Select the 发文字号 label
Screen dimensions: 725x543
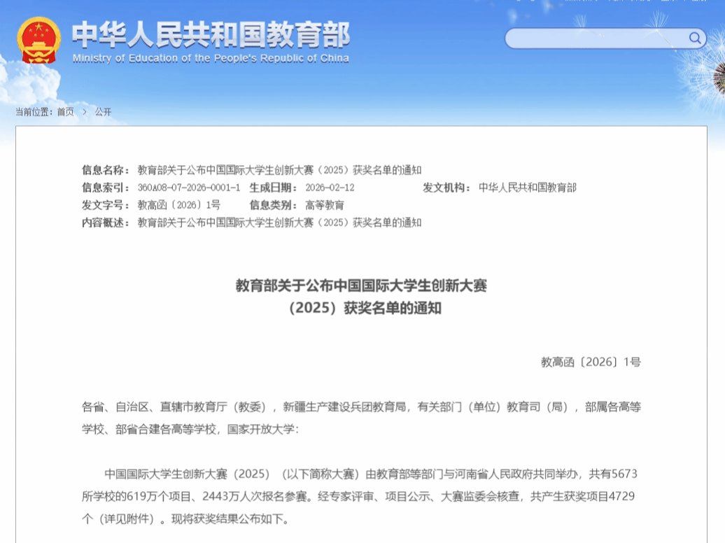pos(106,205)
